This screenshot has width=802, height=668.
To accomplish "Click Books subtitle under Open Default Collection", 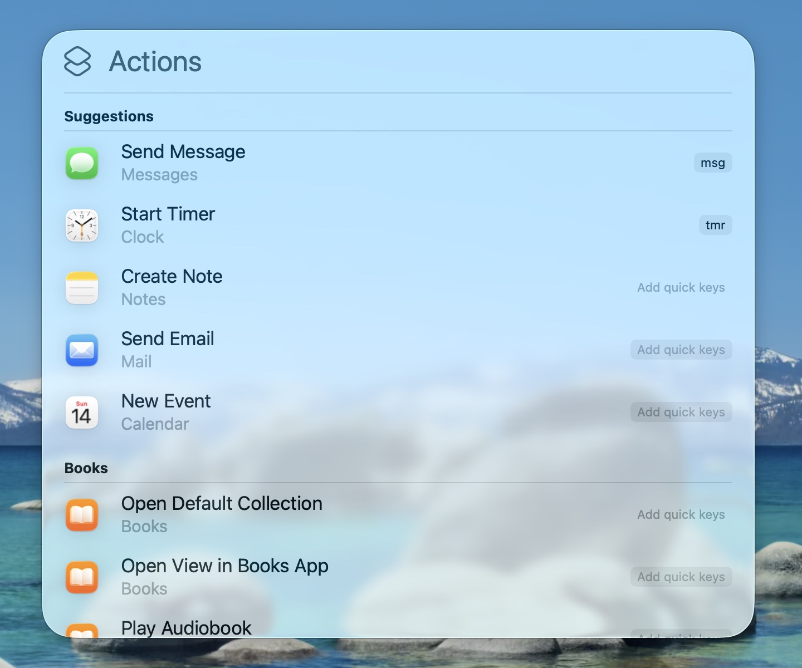I will (144, 527).
